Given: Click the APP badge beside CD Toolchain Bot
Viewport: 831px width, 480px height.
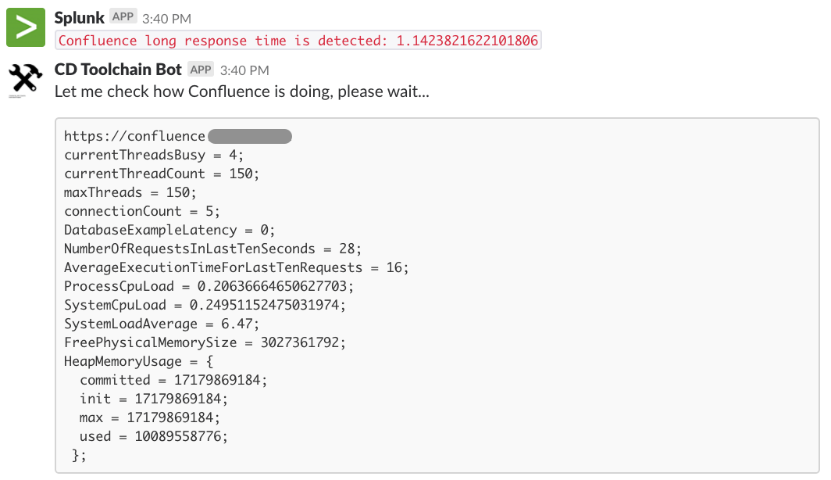Looking at the screenshot, I should pyautogui.click(x=201, y=69).
